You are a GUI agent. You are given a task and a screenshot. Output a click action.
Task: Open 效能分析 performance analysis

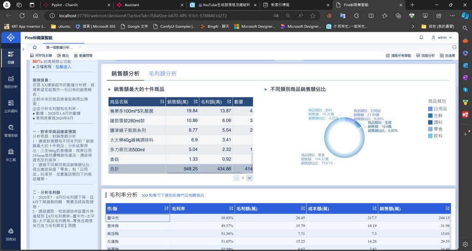click(425, 55)
